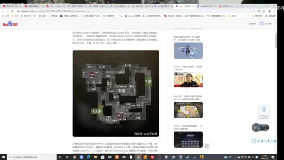Switch to the first 西瓜视频 tab
Image resolution: width=284 pixels, height=160 pixels.
pos(12,6)
